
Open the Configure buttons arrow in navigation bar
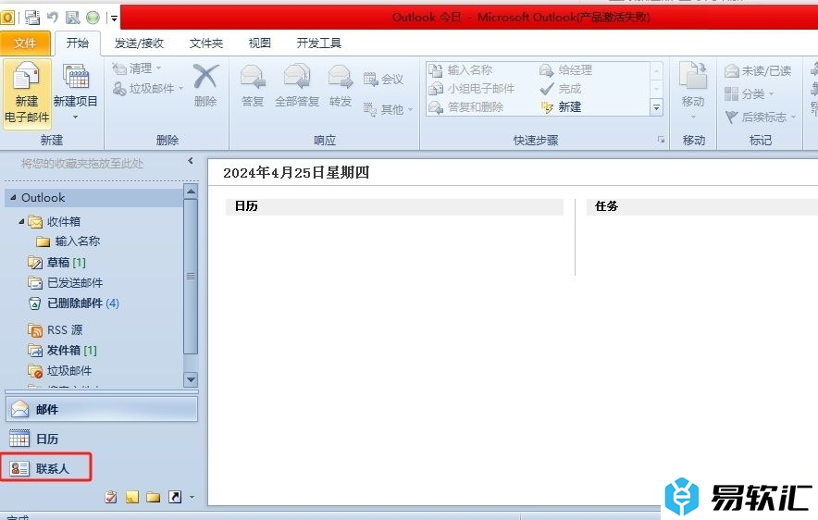pyautogui.click(x=192, y=498)
